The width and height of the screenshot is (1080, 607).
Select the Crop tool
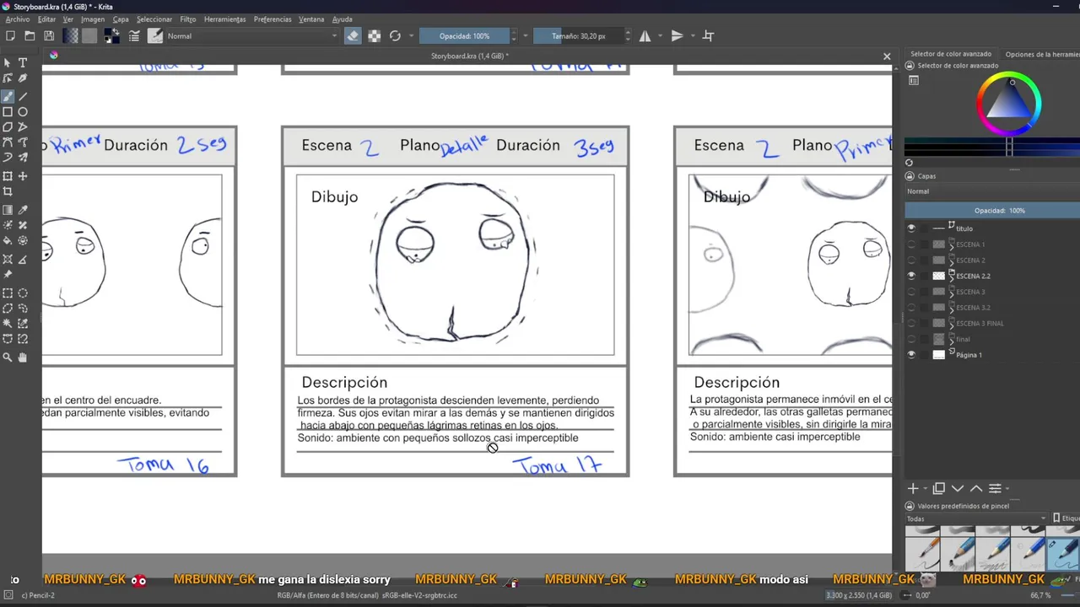(x=8, y=191)
